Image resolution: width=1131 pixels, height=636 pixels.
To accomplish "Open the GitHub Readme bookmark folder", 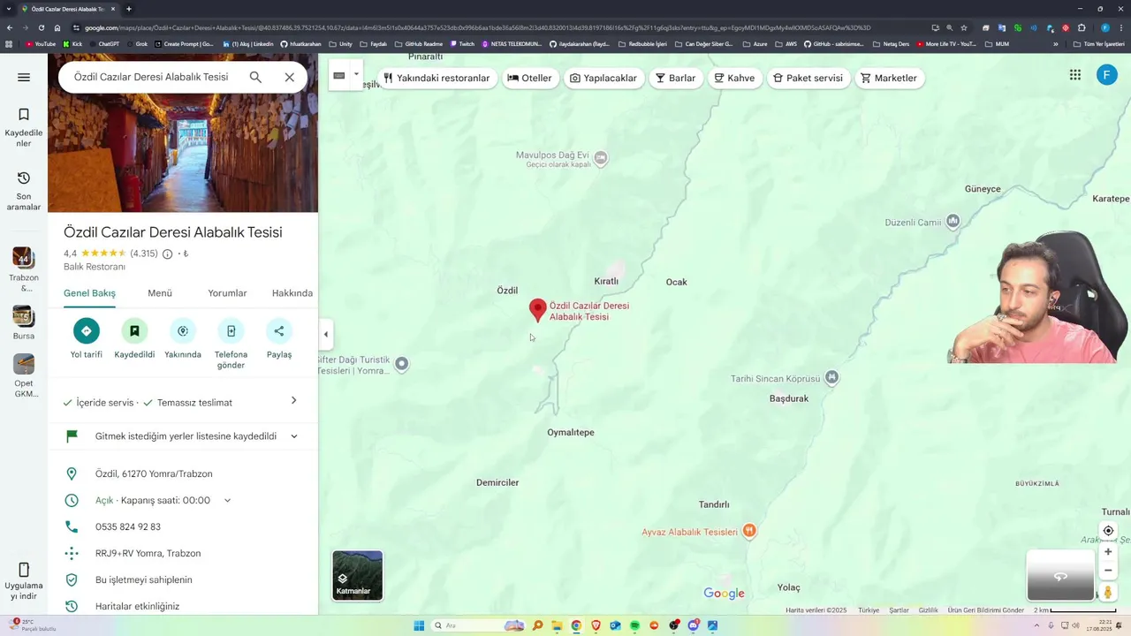I will (419, 43).
